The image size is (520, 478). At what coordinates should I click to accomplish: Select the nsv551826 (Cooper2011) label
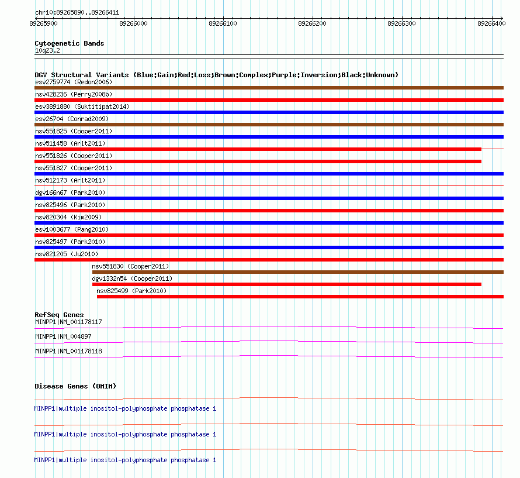coord(74,156)
